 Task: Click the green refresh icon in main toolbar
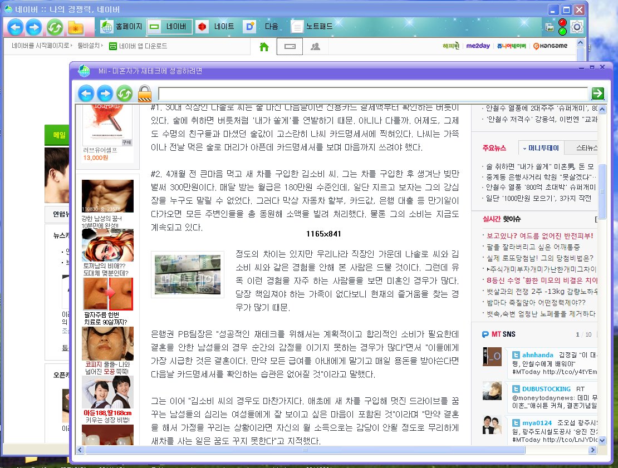(55, 27)
